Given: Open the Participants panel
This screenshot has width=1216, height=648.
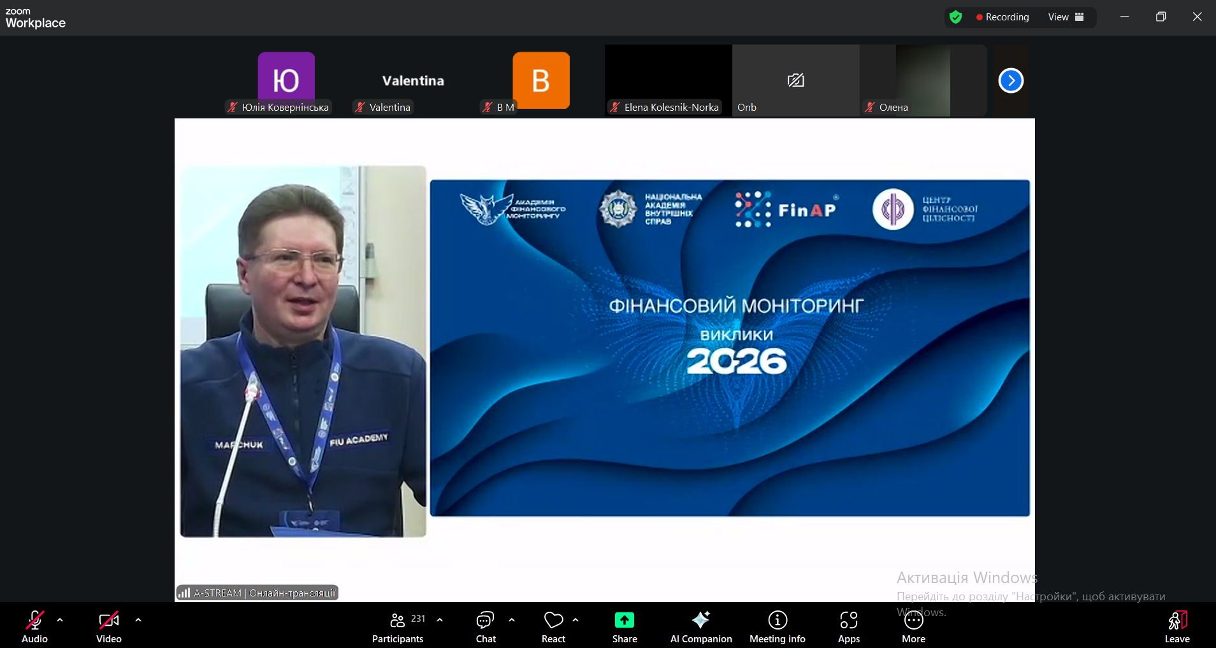Looking at the screenshot, I should (x=398, y=627).
